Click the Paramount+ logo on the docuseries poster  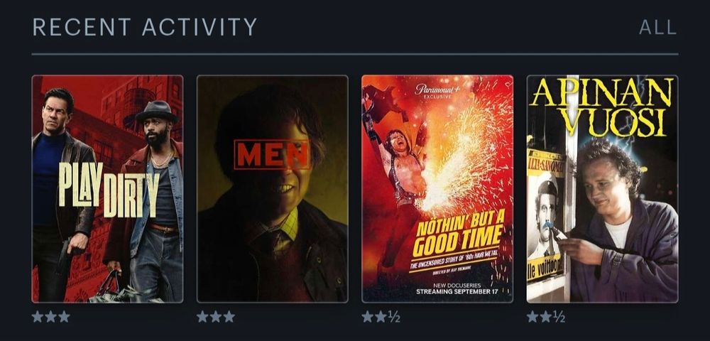pyautogui.click(x=437, y=91)
